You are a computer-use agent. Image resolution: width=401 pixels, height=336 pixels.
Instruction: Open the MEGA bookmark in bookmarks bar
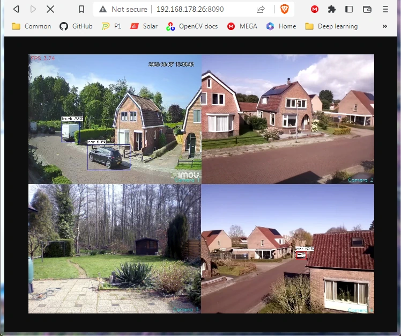(x=242, y=26)
